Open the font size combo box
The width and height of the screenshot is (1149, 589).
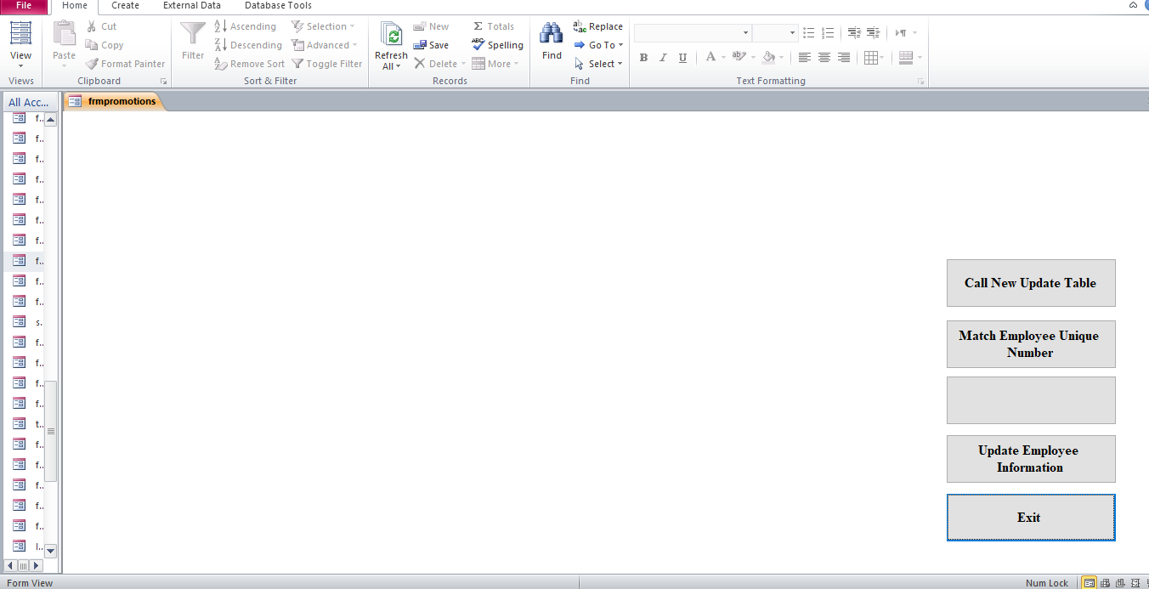coord(774,33)
